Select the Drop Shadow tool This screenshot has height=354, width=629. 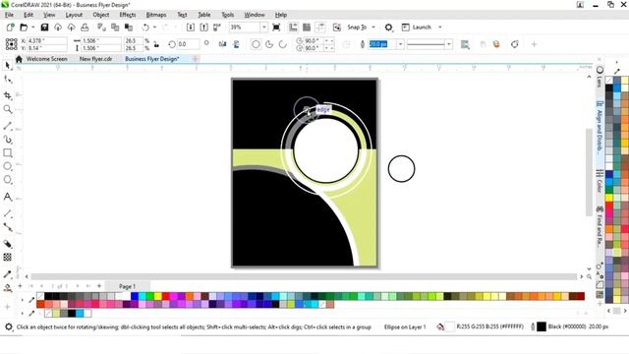coord(7,244)
